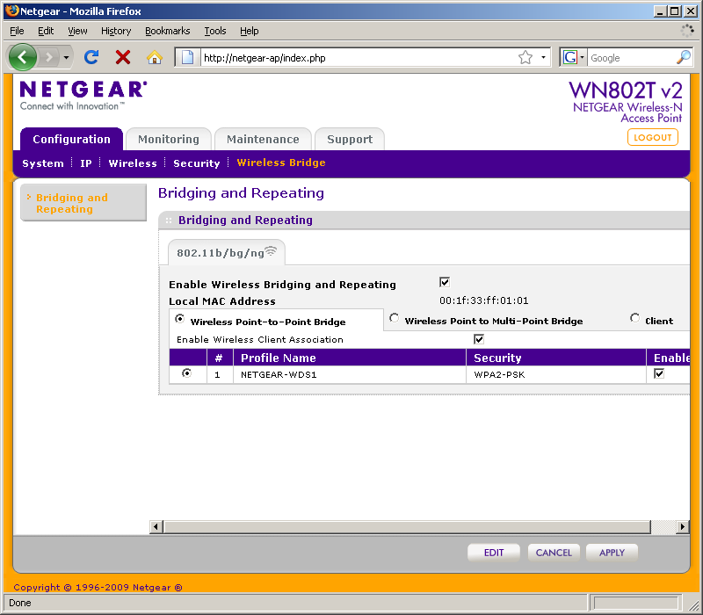The height and width of the screenshot is (615, 703).
Task: Click the Bridging and Repeating section header grip
Action: point(169,221)
